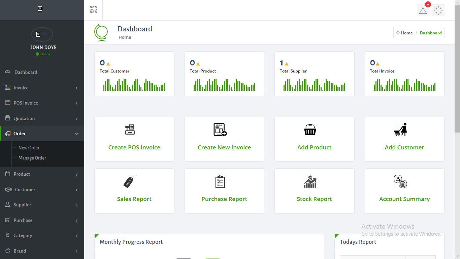Collapse the Order sidebar menu
This screenshot has width=460, height=259.
click(x=42, y=134)
